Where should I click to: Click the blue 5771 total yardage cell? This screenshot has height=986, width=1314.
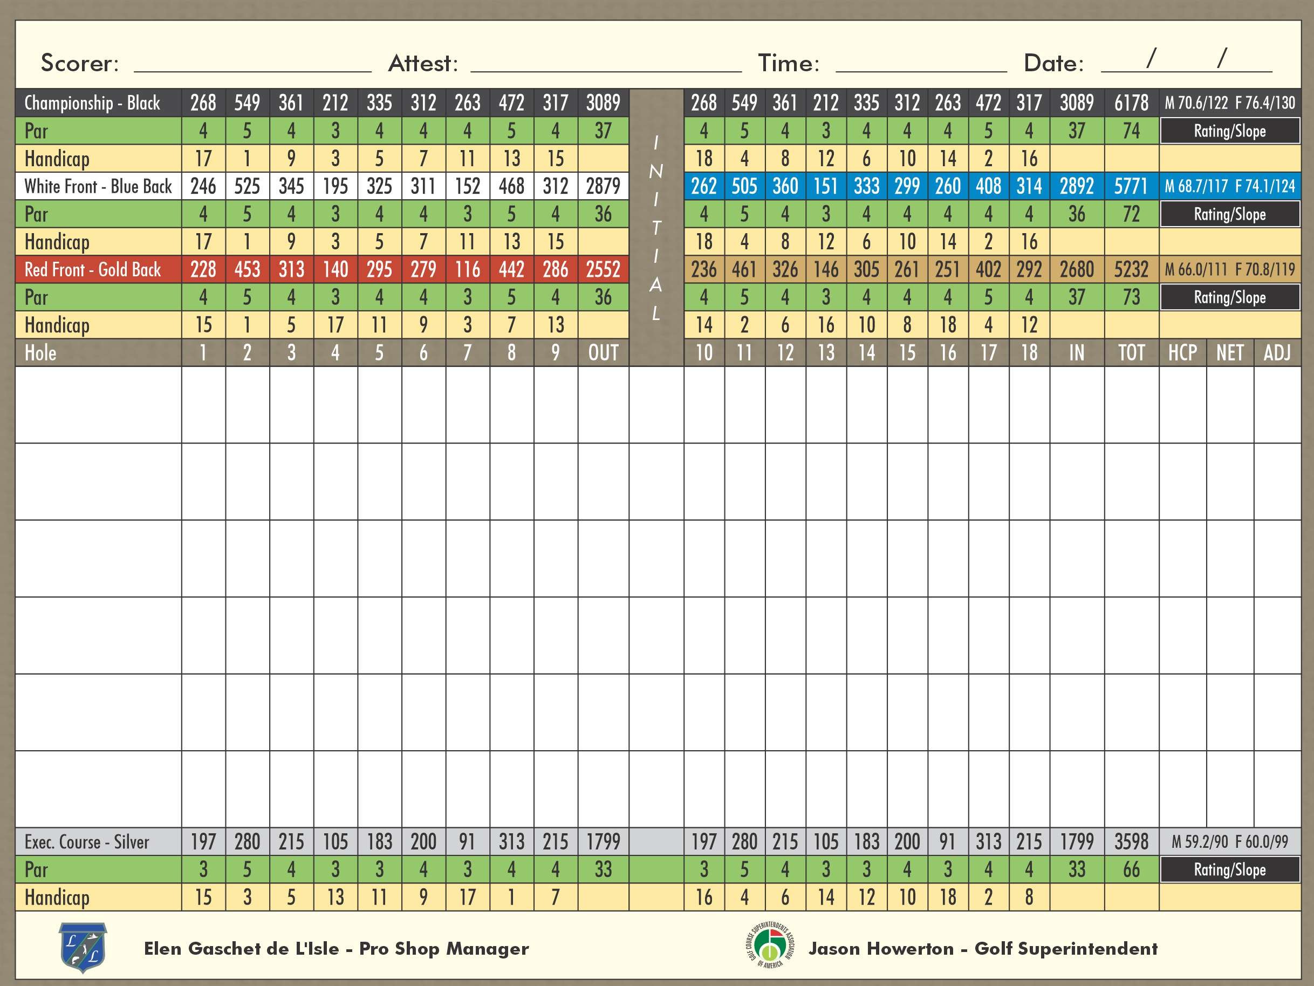[x=1131, y=186]
